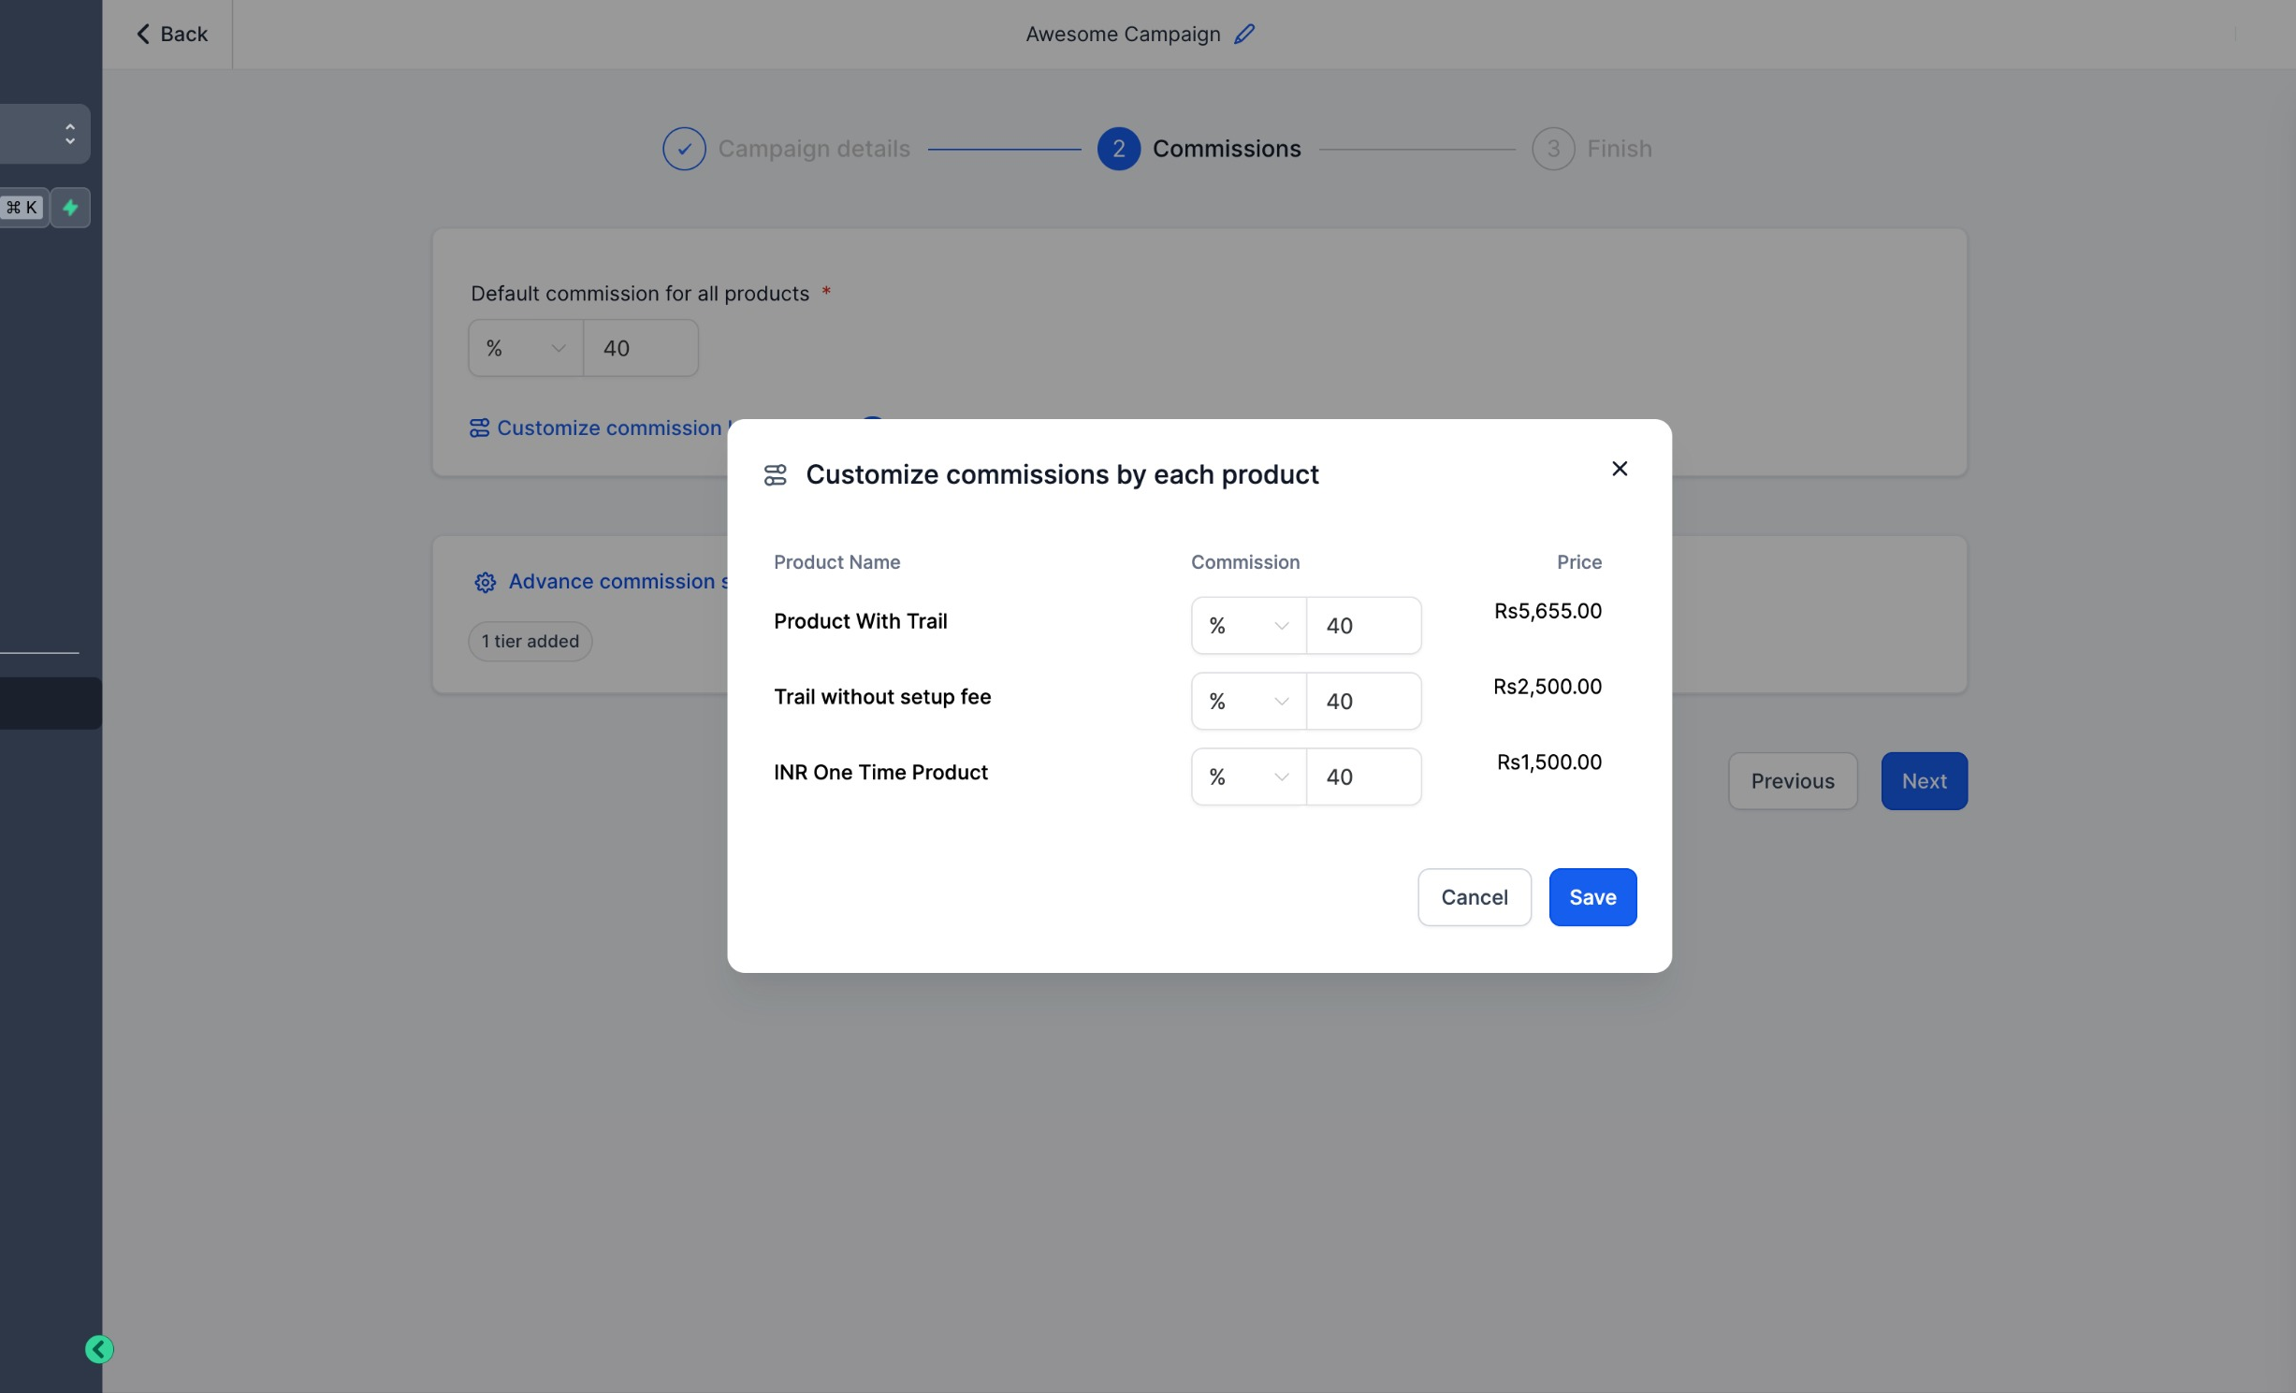Click the Price column header
The image size is (2296, 1393).
tap(1579, 562)
